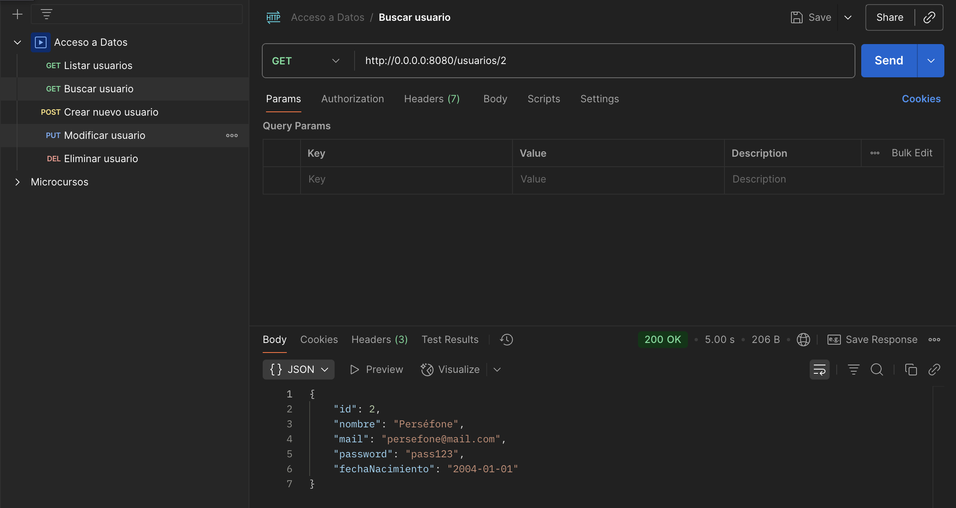Copy the request link icon next to Share
This screenshot has width=956, height=508.
pos(929,17)
